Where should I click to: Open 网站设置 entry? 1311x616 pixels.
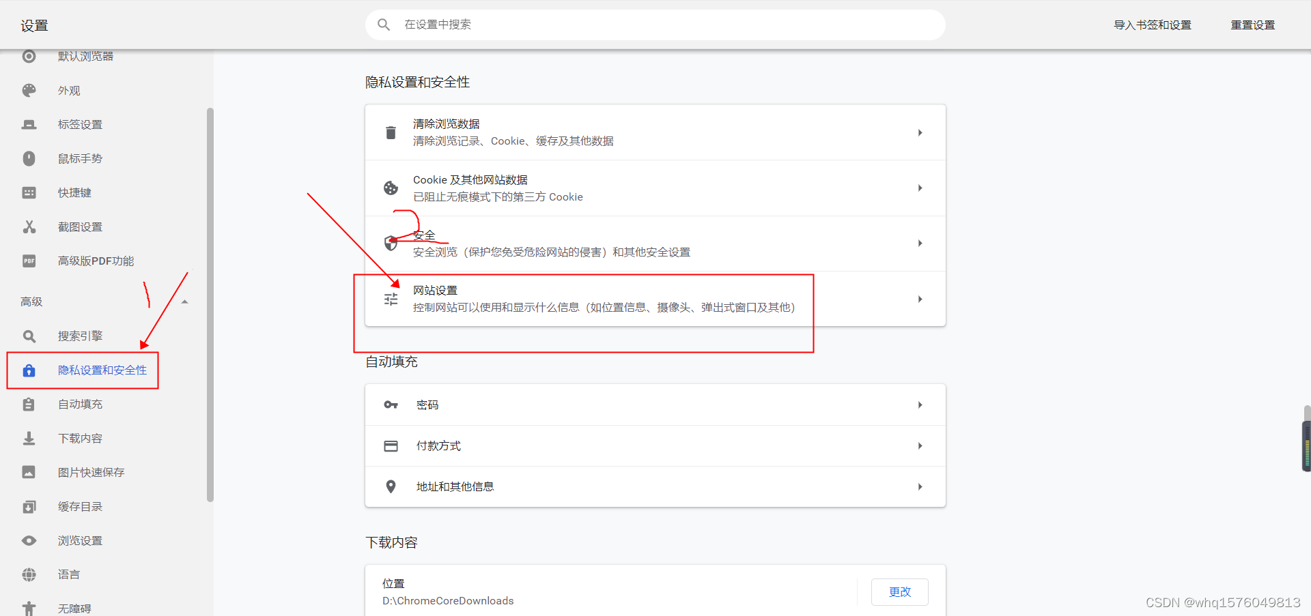[655, 299]
